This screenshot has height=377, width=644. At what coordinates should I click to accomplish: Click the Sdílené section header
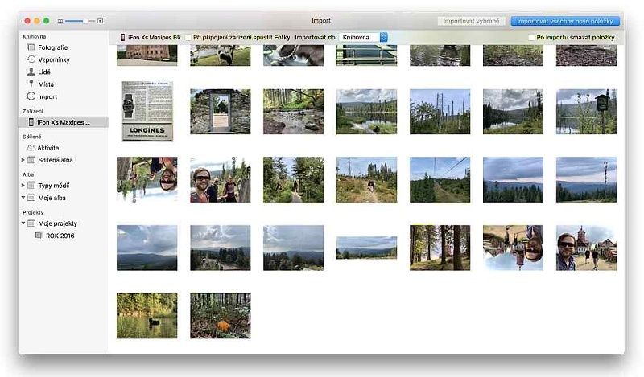[x=32, y=137]
